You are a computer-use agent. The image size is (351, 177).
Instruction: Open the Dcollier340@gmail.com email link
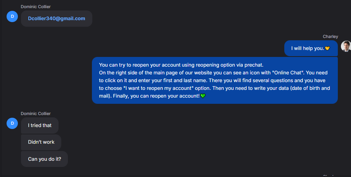[57, 19]
